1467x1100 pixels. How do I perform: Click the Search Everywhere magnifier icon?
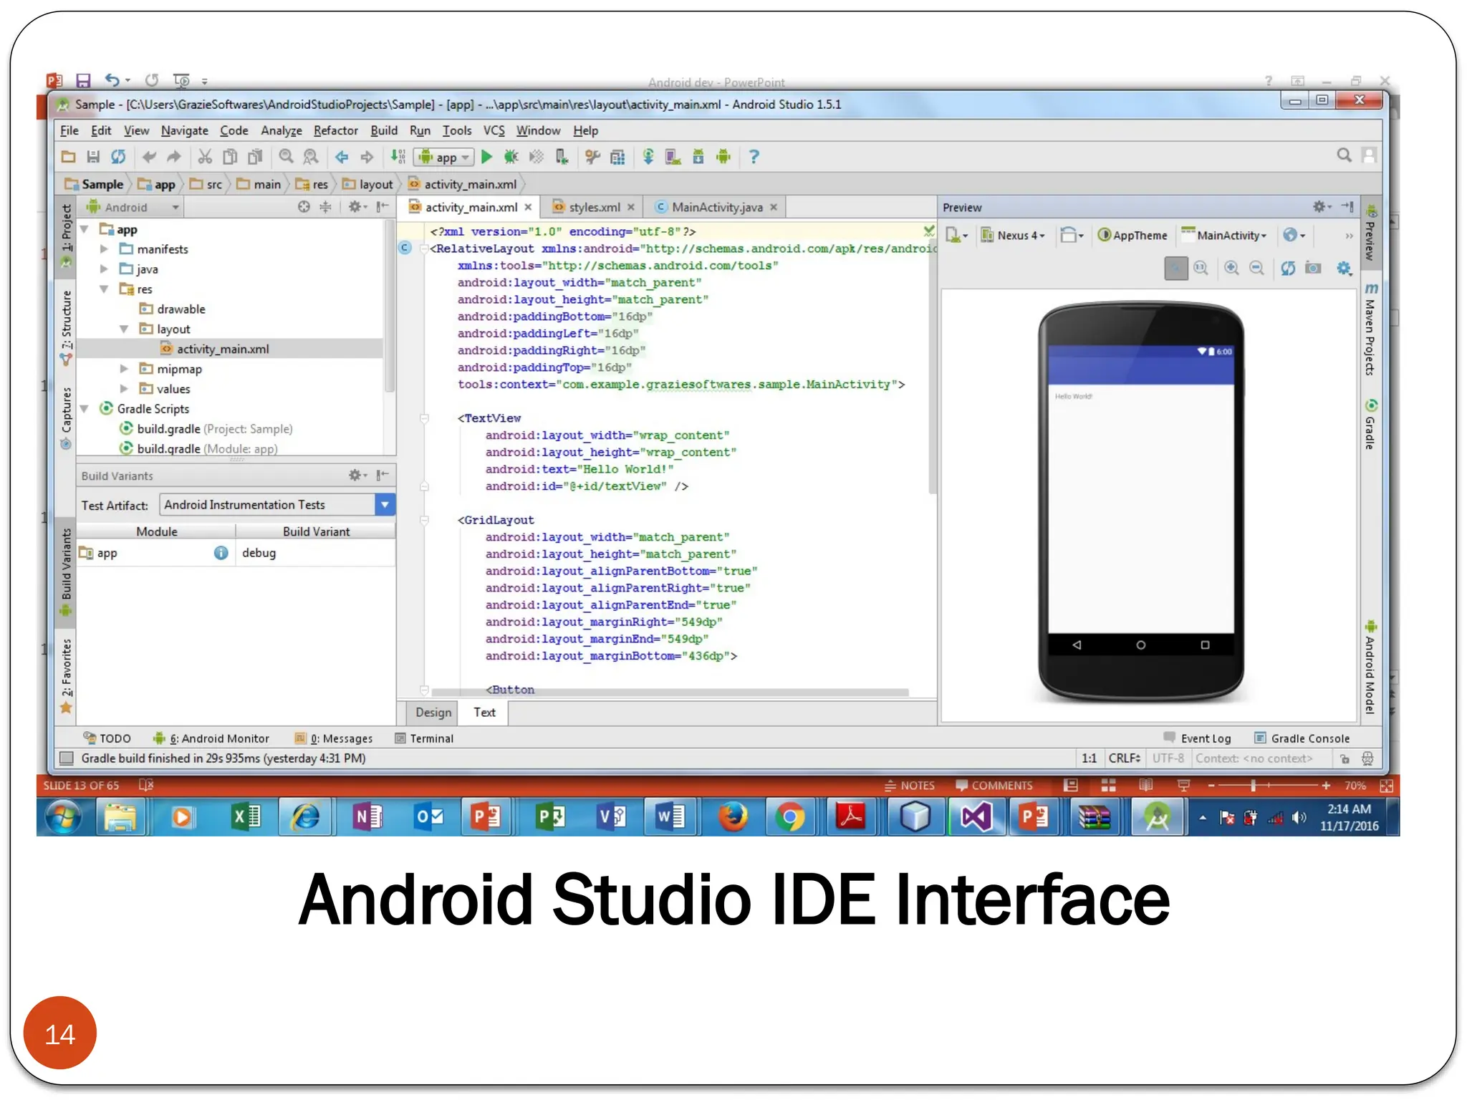(1344, 155)
